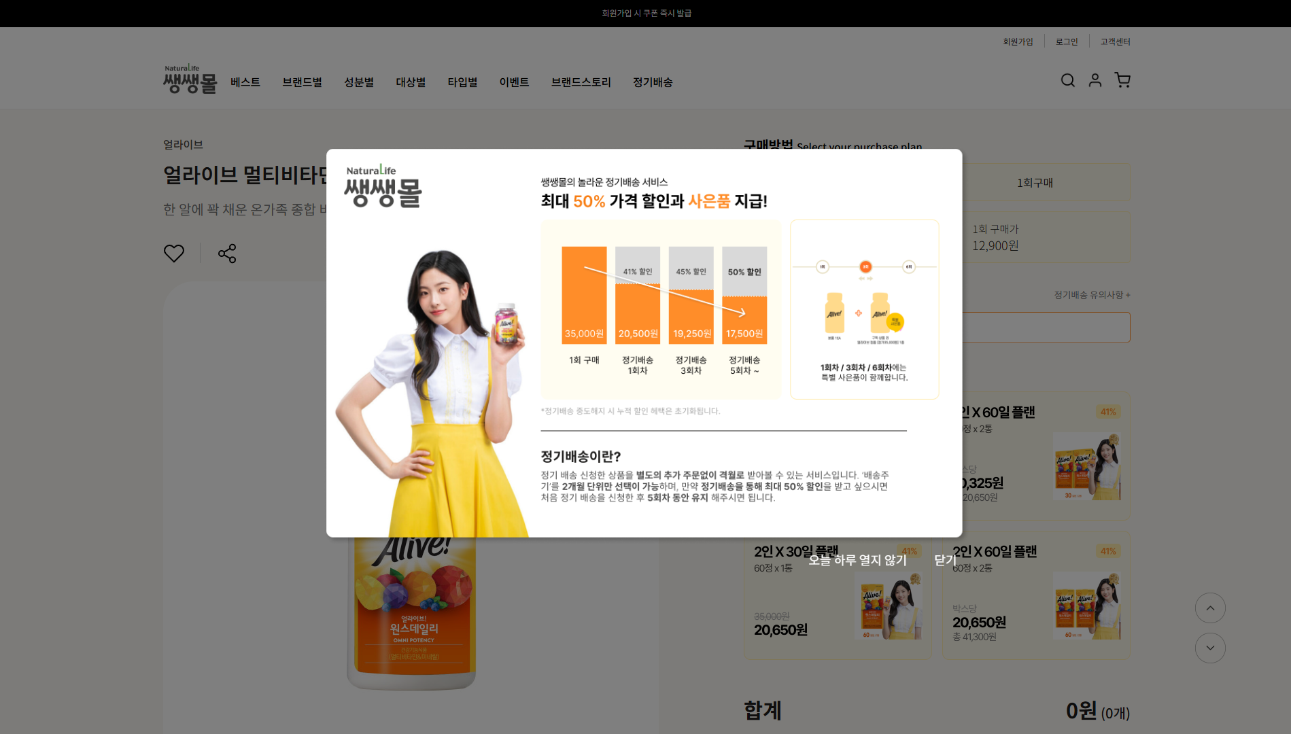The width and height of the screenshot is (1291, 734).
Task: Click the 얼라이브 brand label
Action: click(x=183, y=145)
